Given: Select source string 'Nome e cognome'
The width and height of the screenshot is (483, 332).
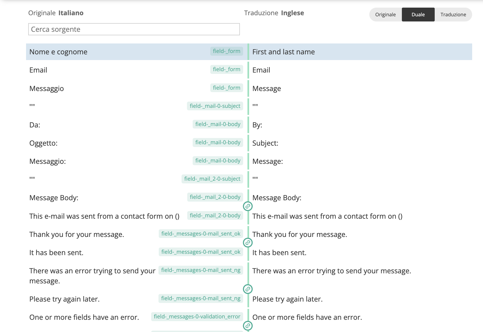Looking at the screenshot, I should coord(58,52).
